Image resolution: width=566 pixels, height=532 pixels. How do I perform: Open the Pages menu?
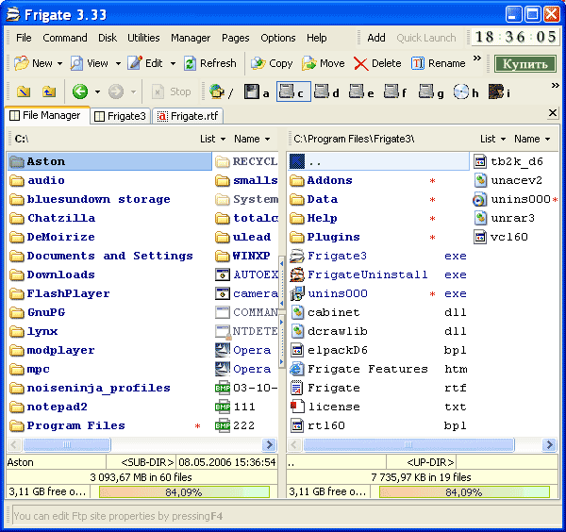[235, 38]
